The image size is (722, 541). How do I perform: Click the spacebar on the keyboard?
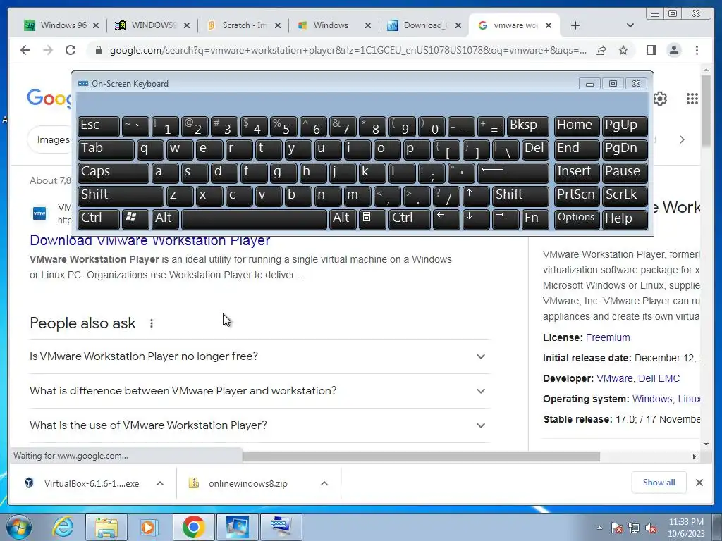[x=254, y=219]
